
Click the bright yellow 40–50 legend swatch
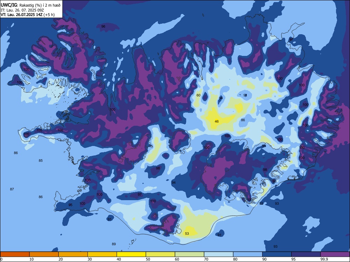(131, 254)
